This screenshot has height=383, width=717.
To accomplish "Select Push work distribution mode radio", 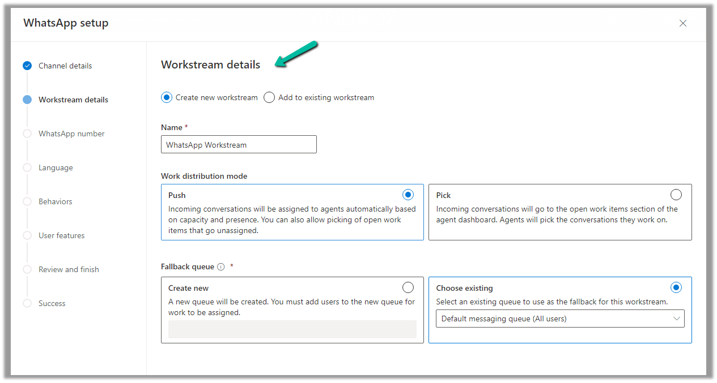I will pyautogui.click(x=408, y=195).
